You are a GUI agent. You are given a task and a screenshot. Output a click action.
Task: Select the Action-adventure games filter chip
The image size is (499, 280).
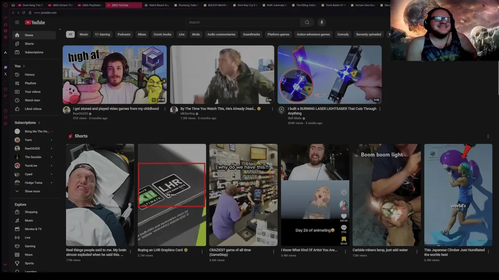click(313, 34)
